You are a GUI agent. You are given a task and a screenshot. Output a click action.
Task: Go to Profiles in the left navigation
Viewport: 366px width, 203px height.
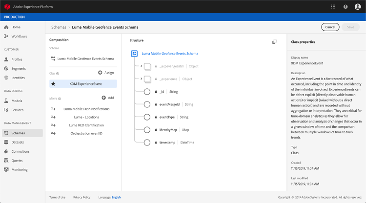tap(17, 59)
